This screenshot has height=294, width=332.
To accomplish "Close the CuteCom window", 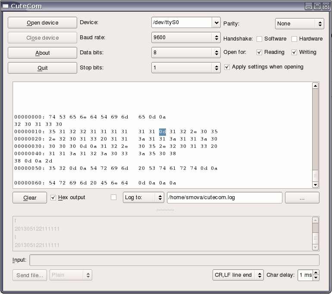I will [x=326, y=6].
